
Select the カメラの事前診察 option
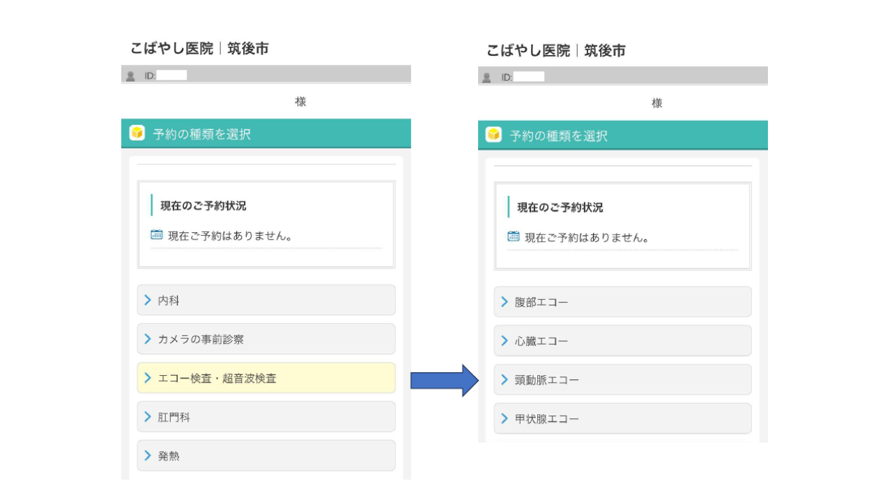266,340
